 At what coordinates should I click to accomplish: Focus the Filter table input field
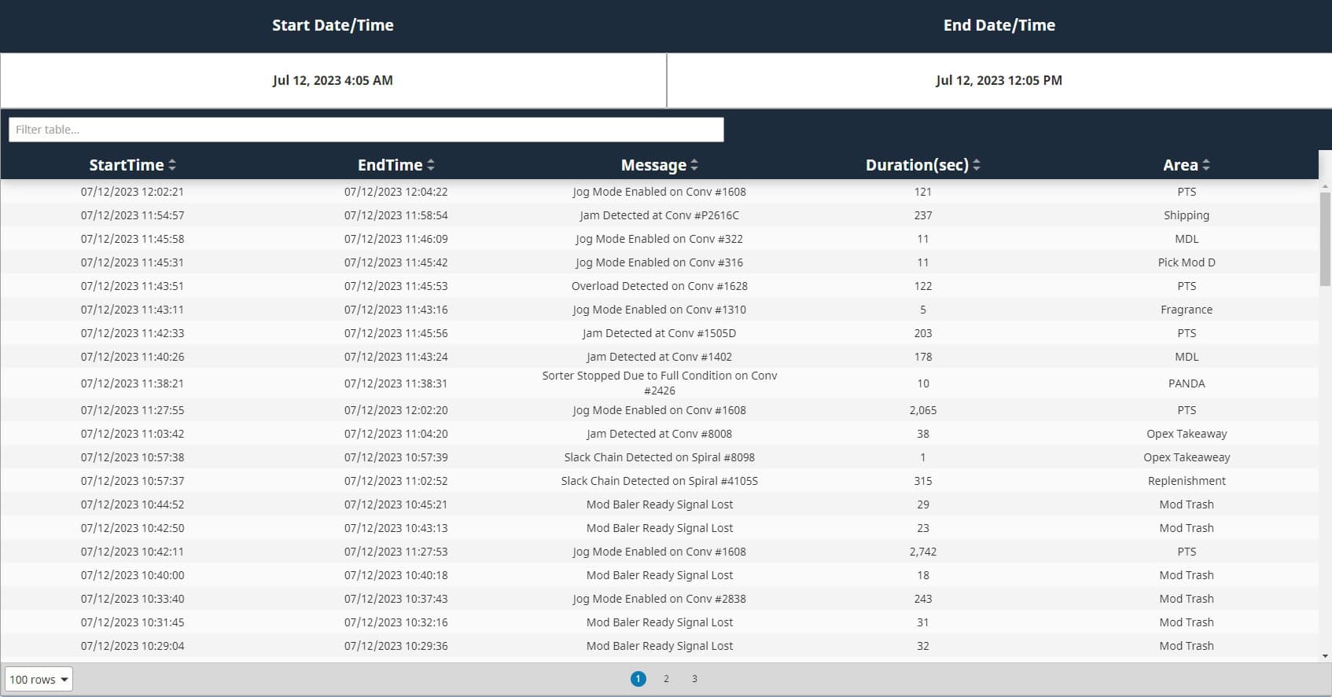[x=366, y=130]
